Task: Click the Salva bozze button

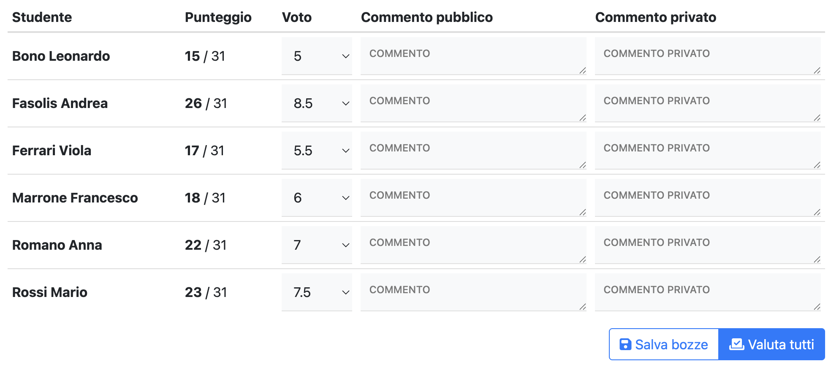Action: [663, 344]
